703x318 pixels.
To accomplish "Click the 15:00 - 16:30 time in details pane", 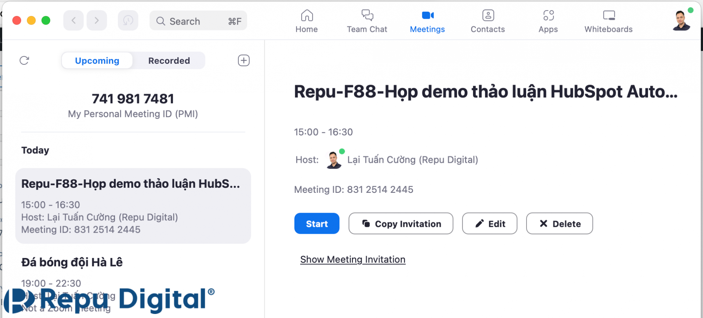I will [323, 132].
